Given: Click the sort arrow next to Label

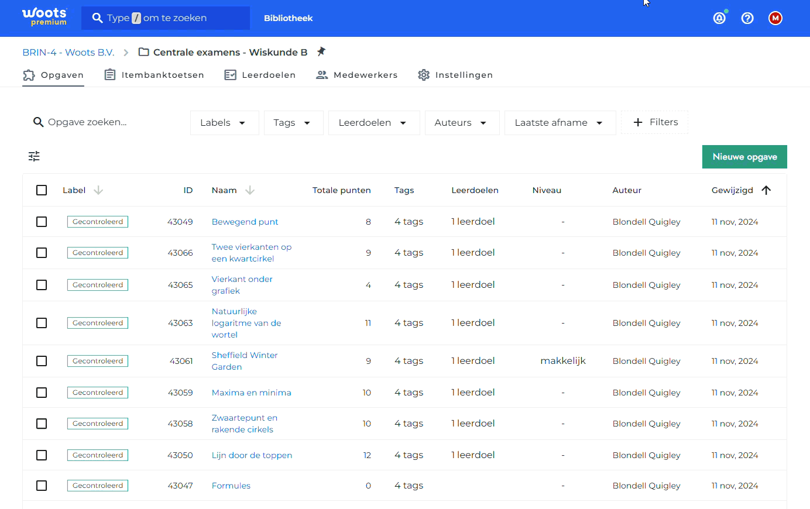Looking at the screenshot, I should pyautogui.click(x=98, y=190).
